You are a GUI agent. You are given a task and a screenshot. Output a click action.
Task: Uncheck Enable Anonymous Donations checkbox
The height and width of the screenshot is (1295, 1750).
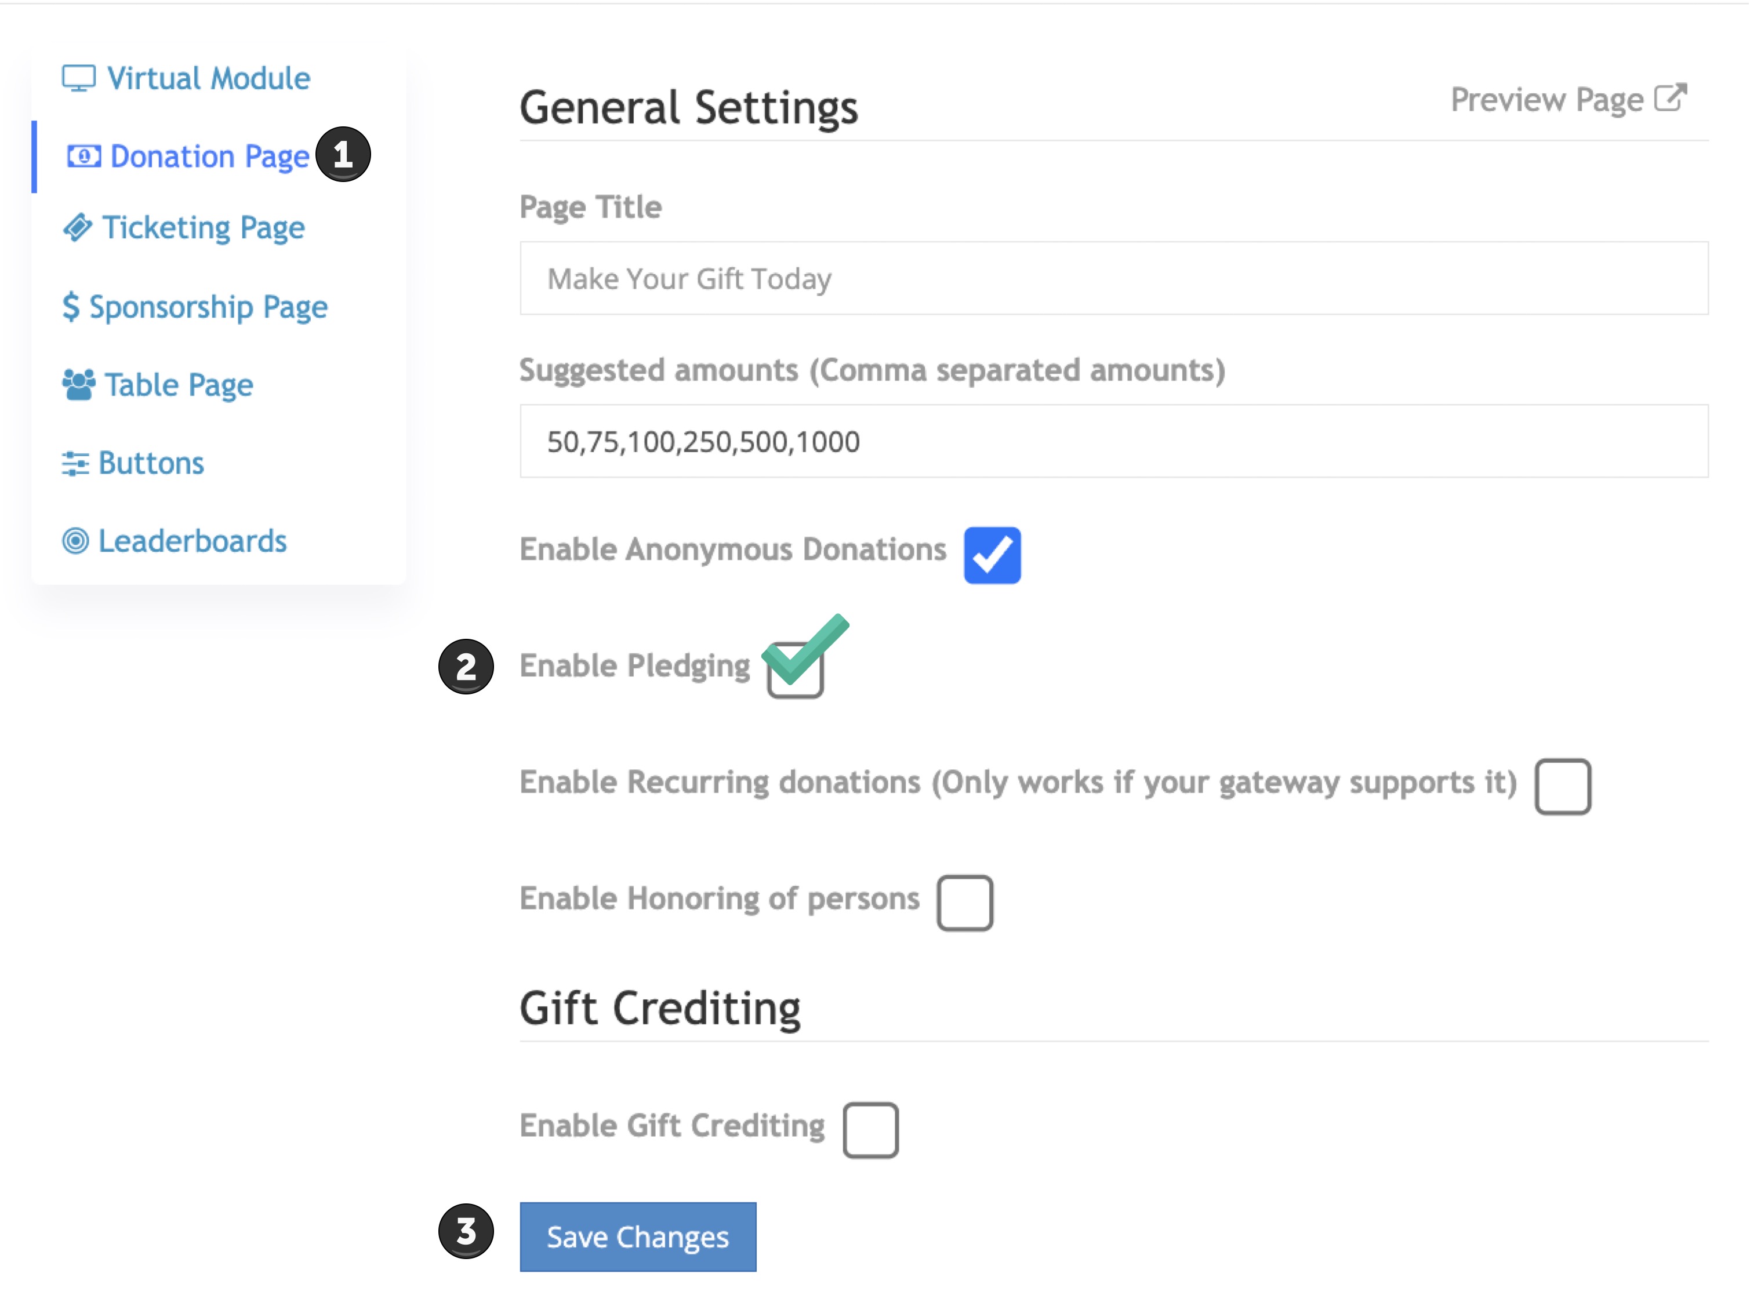tap(992, 555)
